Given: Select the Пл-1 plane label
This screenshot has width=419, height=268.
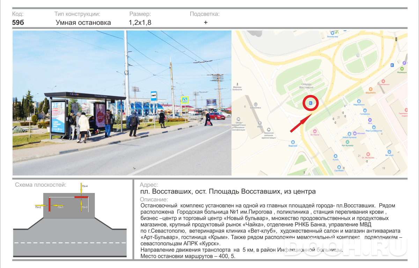Looking at the screenshot, I should tap(60, 207).
